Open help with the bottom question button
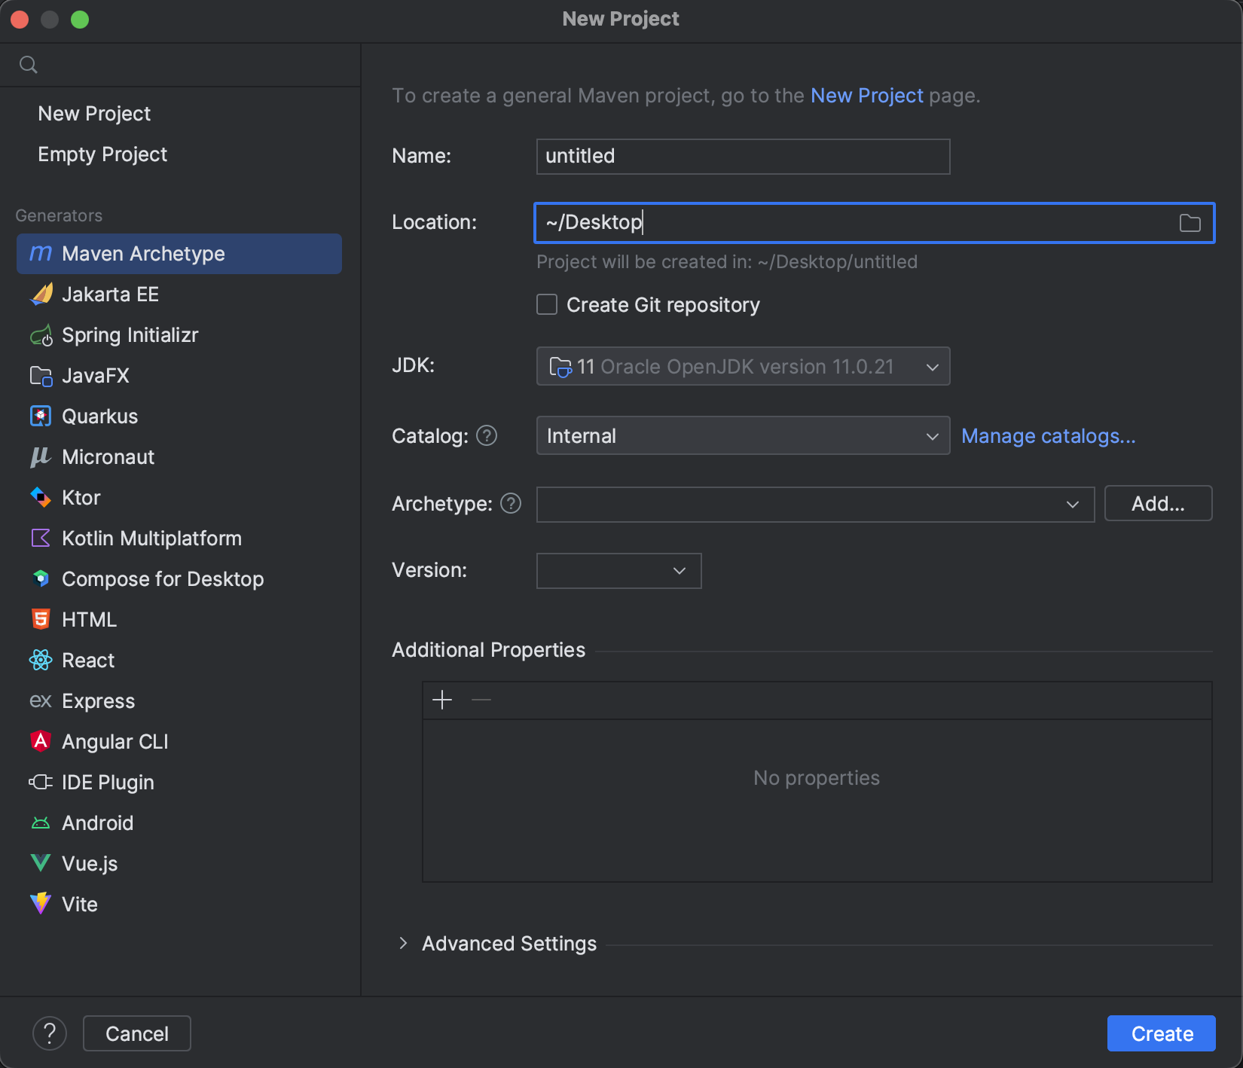This screenshot has height=1068, width=1243. [50, 1033]
